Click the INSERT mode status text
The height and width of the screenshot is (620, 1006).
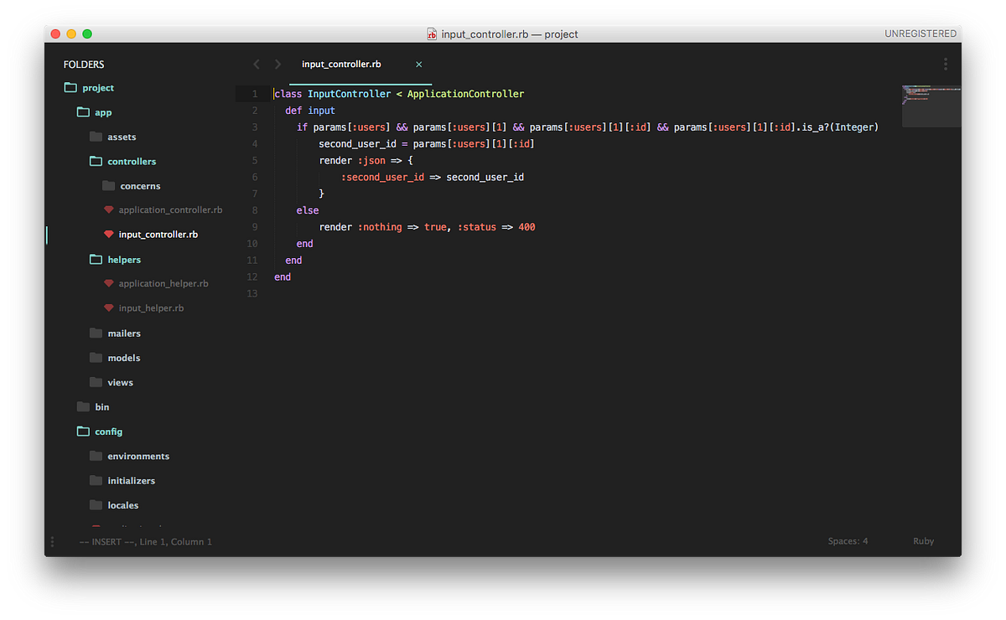click(x=107, y=542)
